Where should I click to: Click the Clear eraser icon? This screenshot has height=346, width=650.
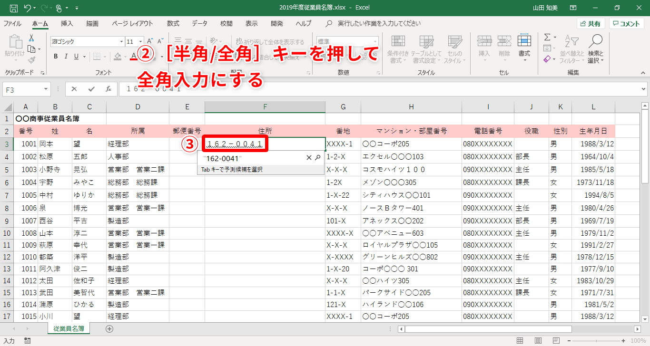click(x=547, y=59)
